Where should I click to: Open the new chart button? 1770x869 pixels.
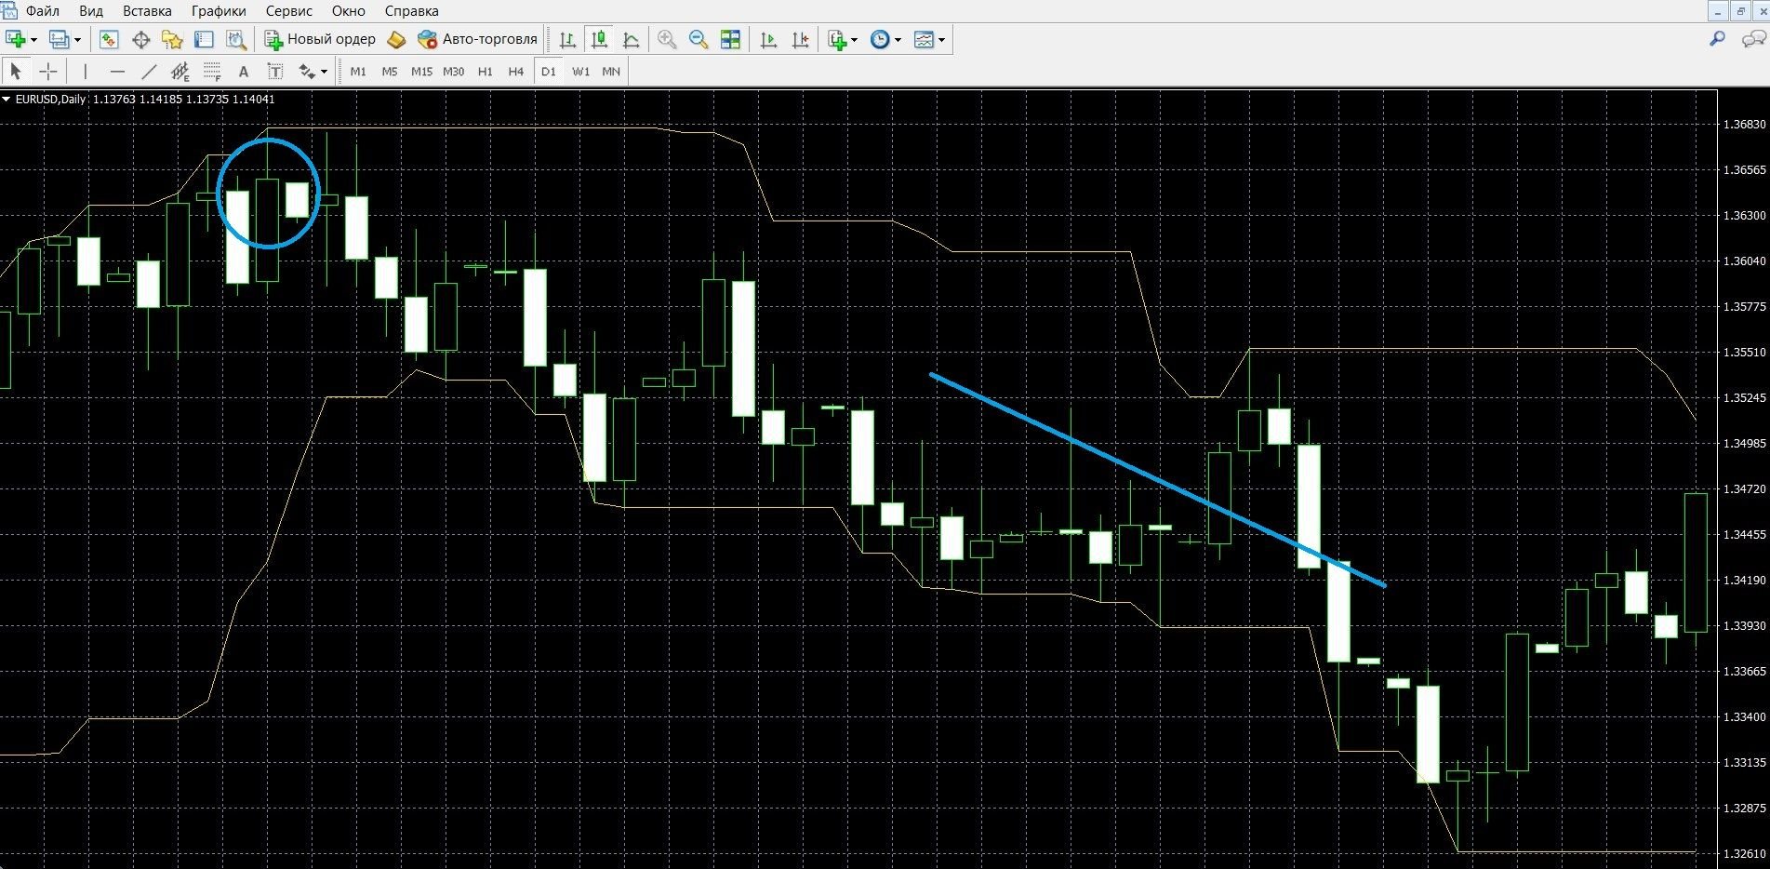tap(16, 39)
